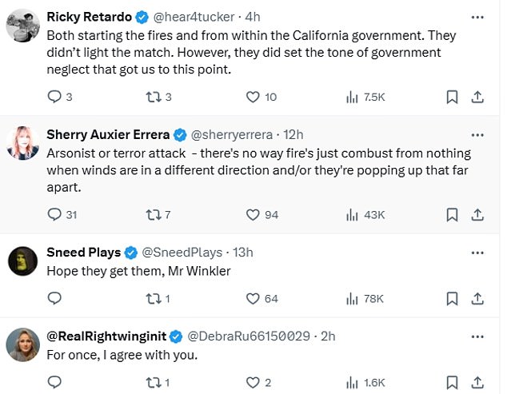Viewport: 507px width, 394px height.
Task: Open more options for Ricky Retardo's tweet
Action: point(477,17)
